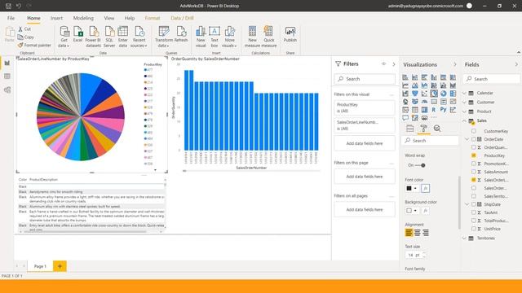
Task: Switch to the View tab
Action: [x=108, y=18]
